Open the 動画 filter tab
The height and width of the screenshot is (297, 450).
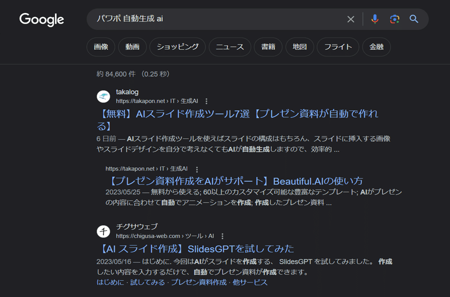[x=132, y=47]
